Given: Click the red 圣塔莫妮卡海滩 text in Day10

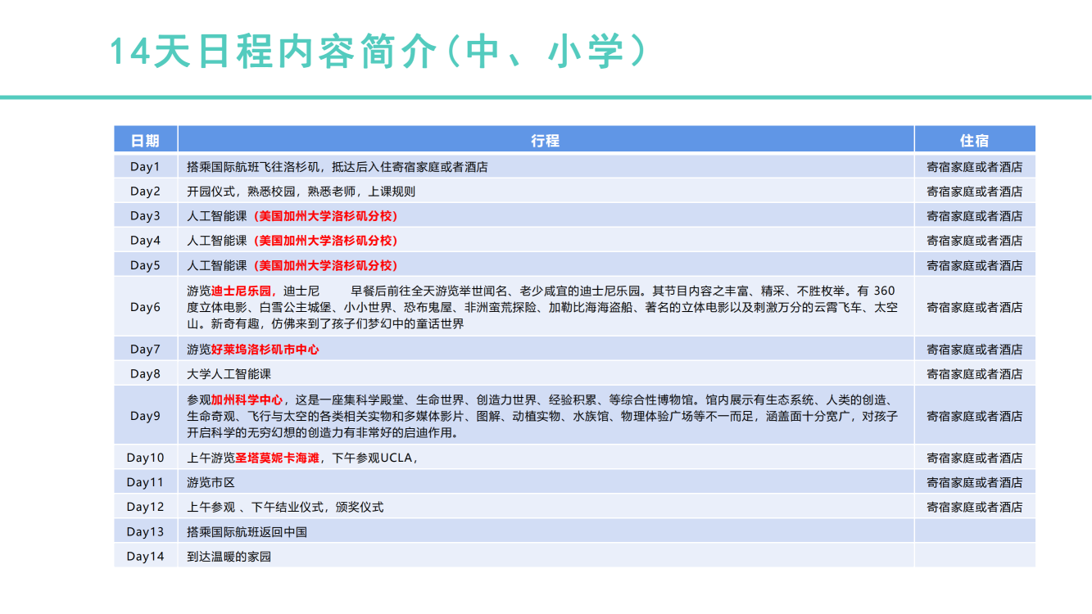Looking at the screenshot, I should click(x=277, y=458).
